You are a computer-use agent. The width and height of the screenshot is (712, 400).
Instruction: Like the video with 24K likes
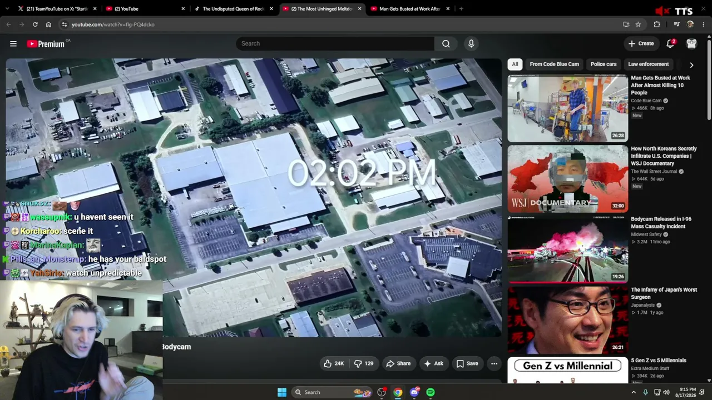click(x=334, y=363)
